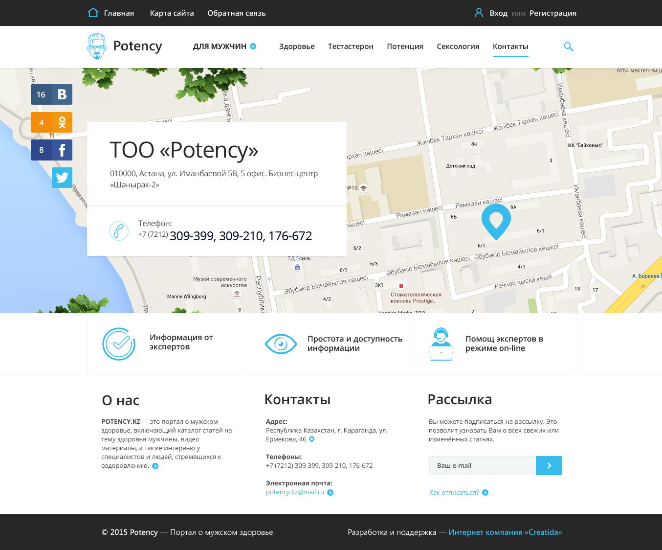Click Простота и доступность информации text
Screen dimensions: 662x550
(355, 344)
